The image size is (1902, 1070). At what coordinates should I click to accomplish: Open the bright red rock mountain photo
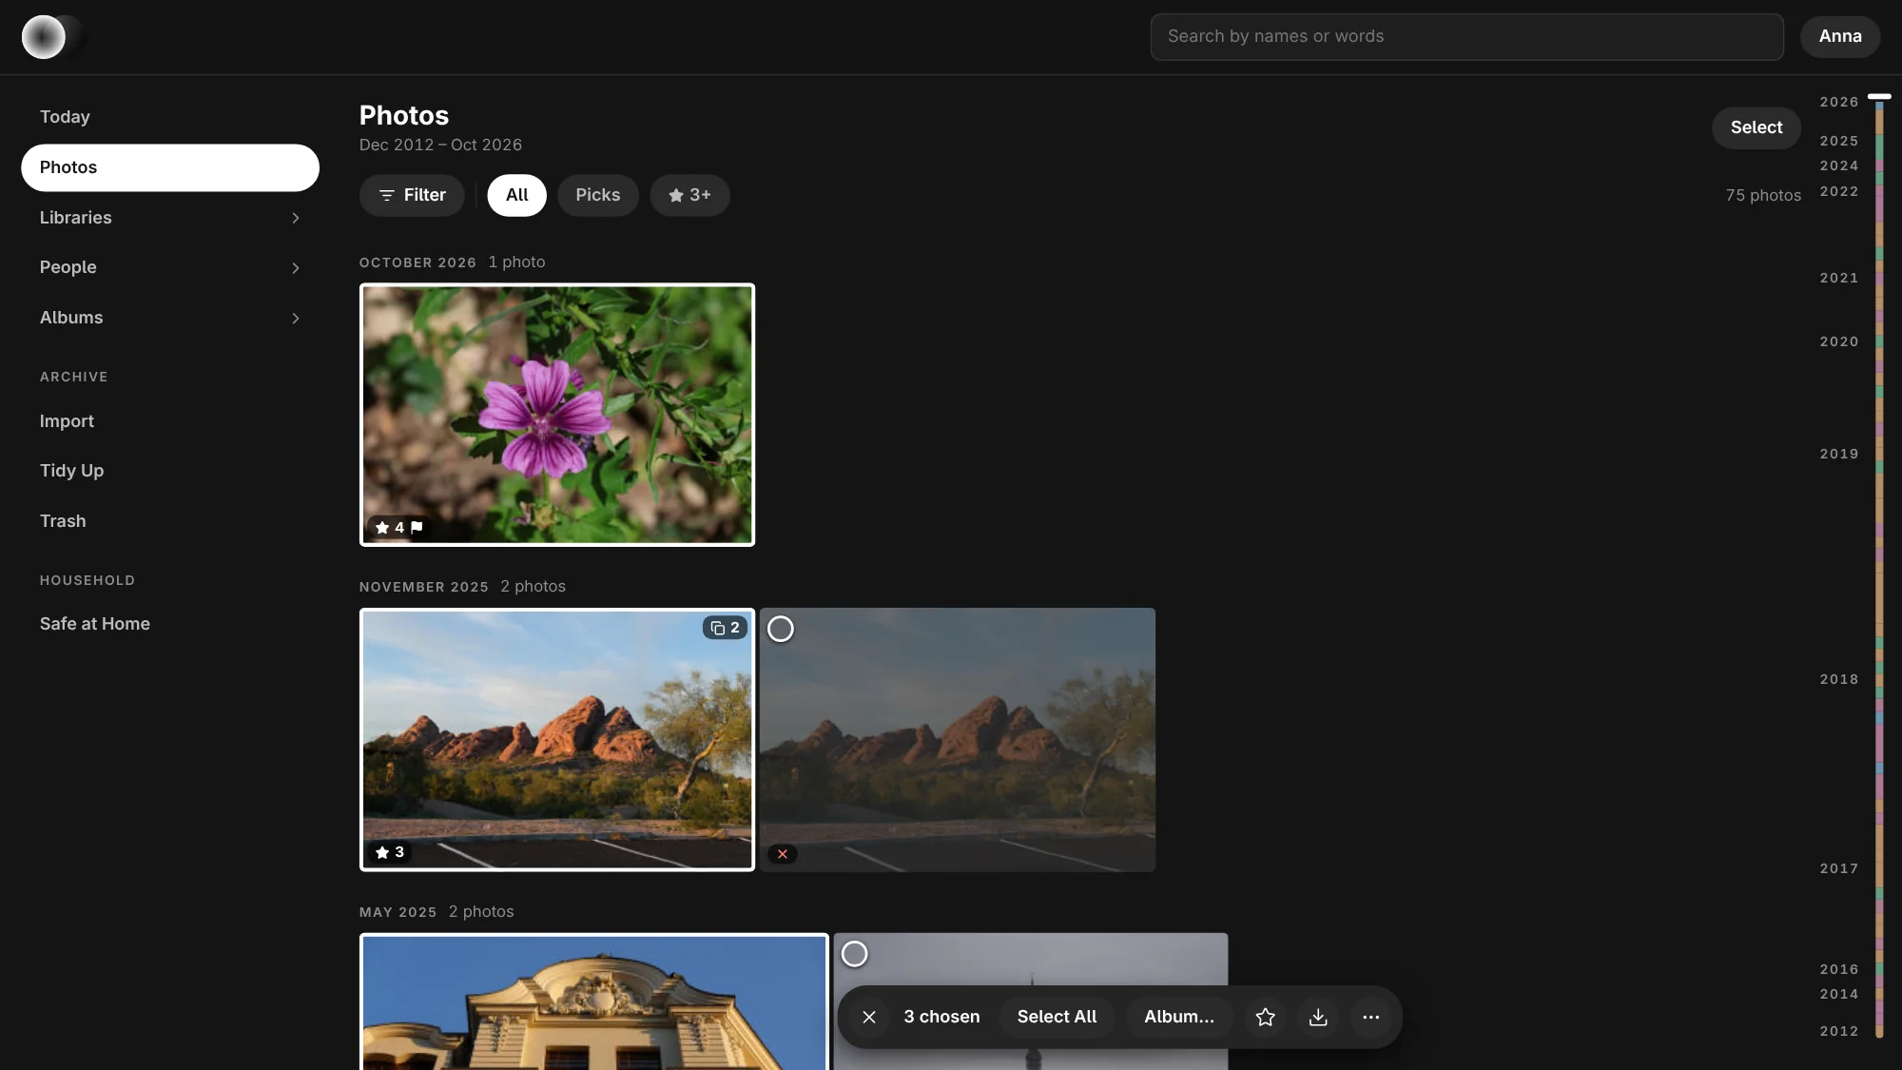pyautogui.click(x=557, y=740)
